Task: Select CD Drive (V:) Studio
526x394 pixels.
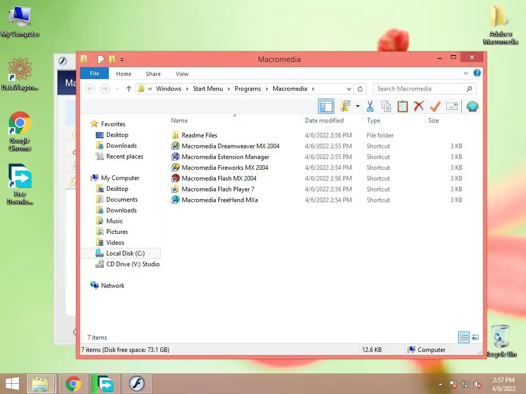Action: [133, 264]
